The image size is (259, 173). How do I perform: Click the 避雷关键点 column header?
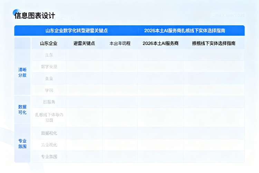coord(84,43)
